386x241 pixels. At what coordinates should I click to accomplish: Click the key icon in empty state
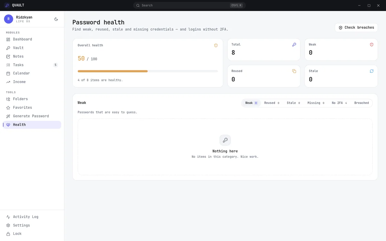click(225, 140)
